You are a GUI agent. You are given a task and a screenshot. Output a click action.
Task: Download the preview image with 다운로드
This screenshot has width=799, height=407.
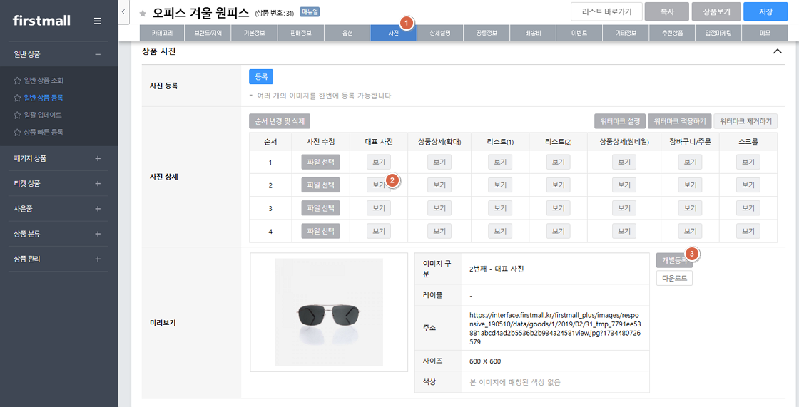[x=674, y=278]
